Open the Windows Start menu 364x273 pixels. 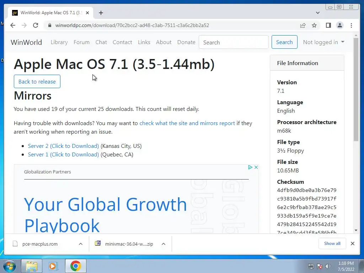tap(10, 266)
